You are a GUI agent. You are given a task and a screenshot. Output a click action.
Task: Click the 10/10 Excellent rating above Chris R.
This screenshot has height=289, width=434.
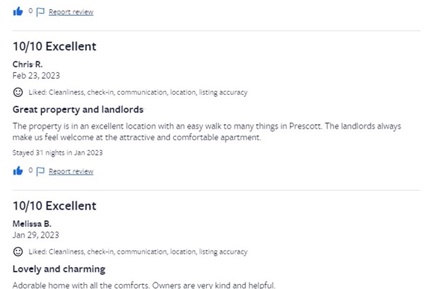(54, 46)
